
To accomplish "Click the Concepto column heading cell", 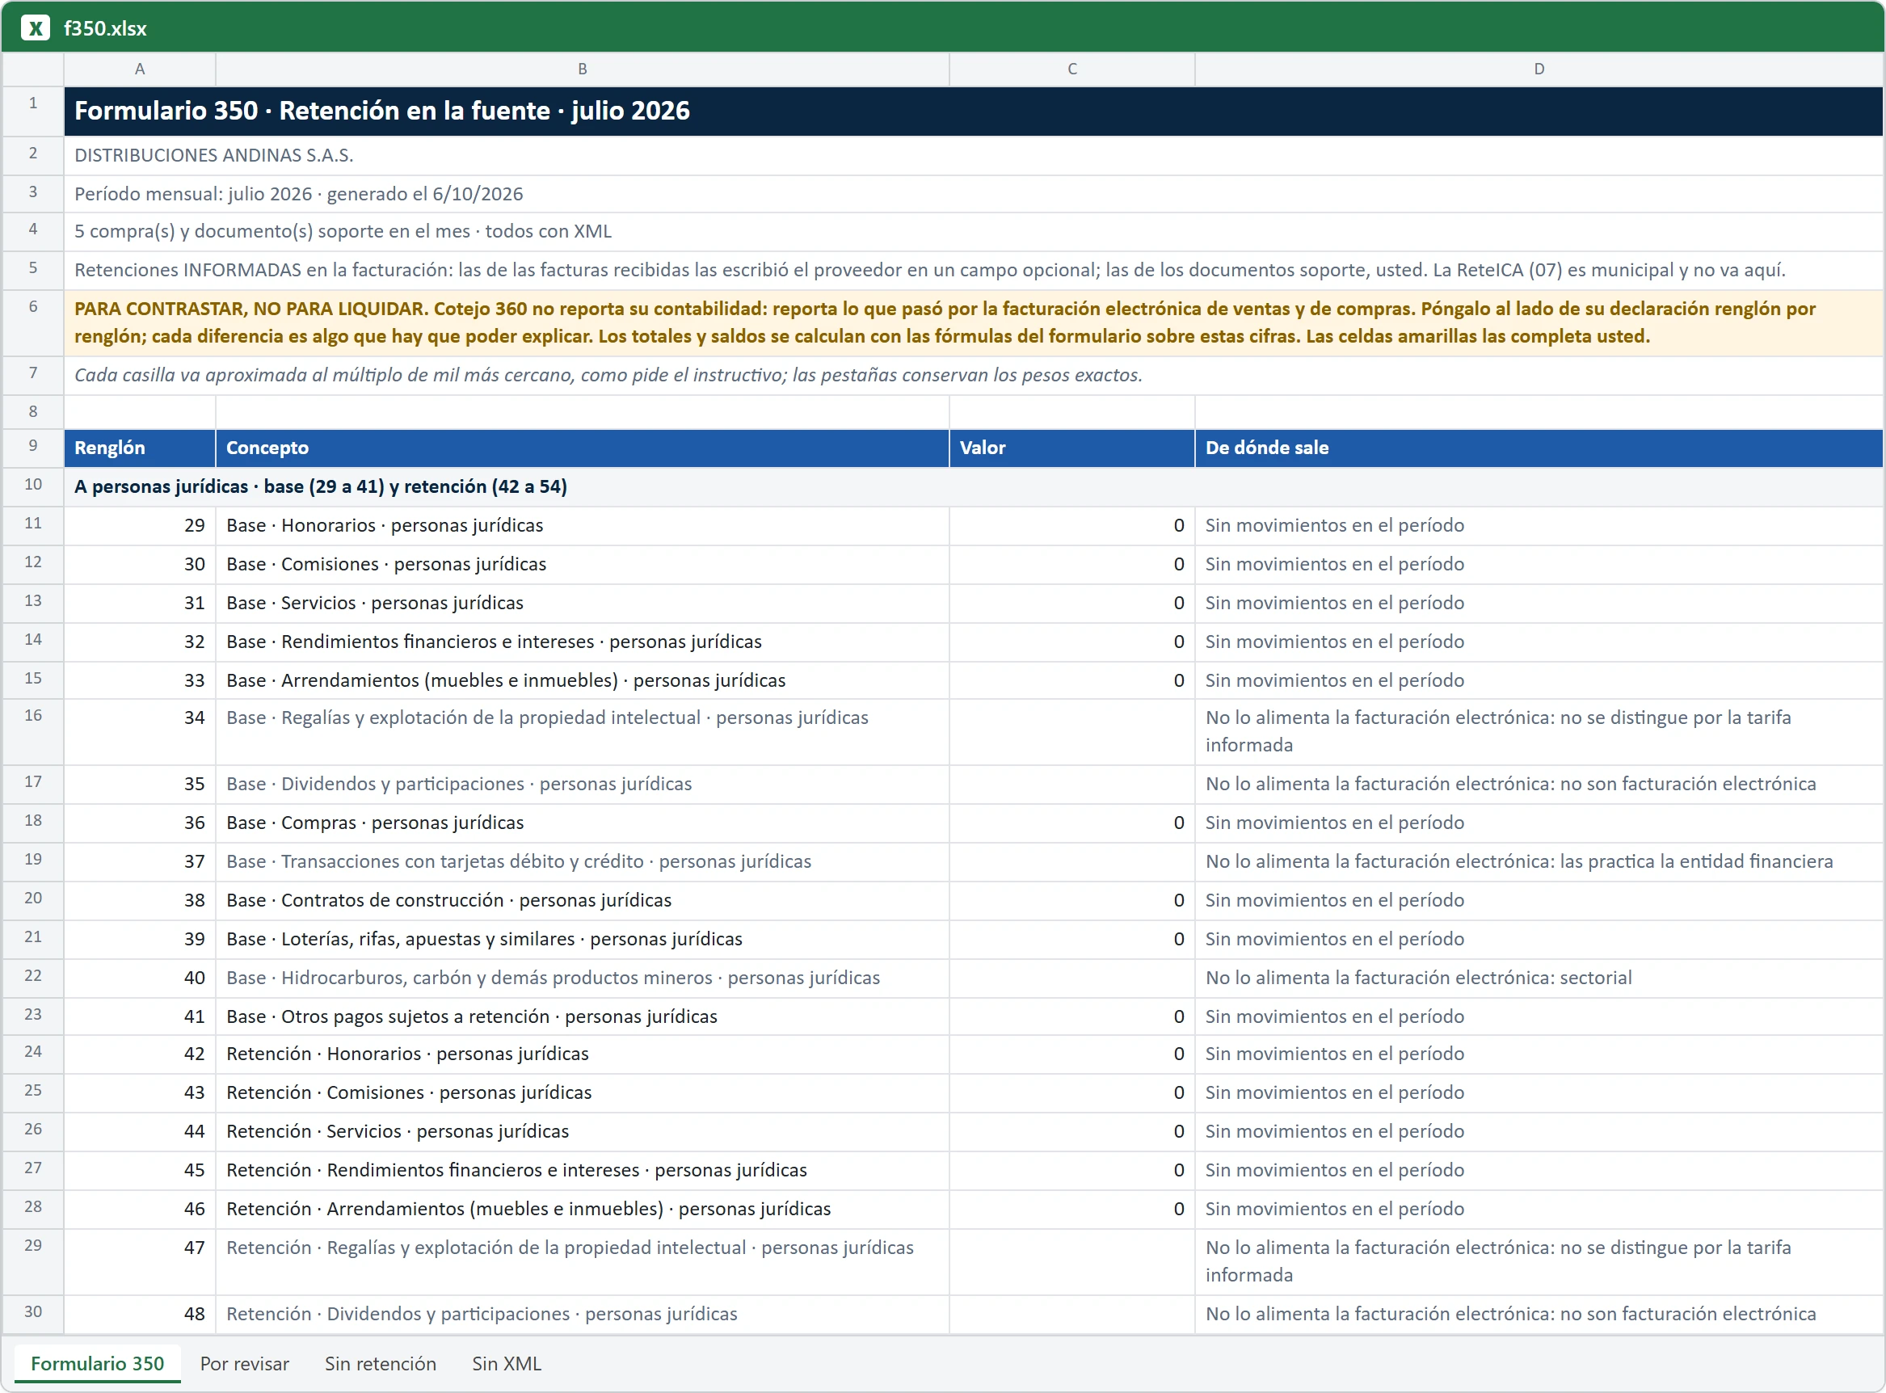I will pyautogui.click(x=583, y=448).
